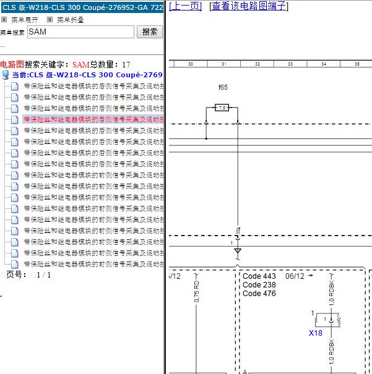This screenshot has width=372, height=374.
Task: Click column 34 in the diagram ruler
Action: 324,64
